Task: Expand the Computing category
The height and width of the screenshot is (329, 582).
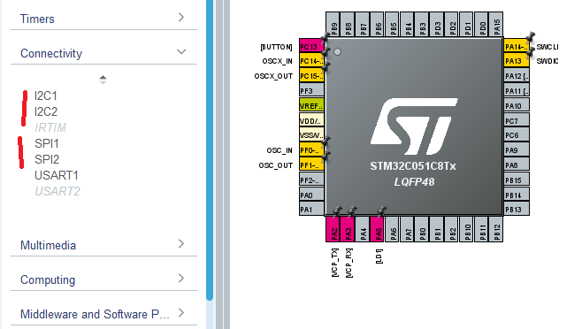Action: coord(104,279)
